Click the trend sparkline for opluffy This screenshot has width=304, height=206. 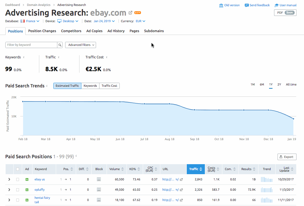point(267,190)
